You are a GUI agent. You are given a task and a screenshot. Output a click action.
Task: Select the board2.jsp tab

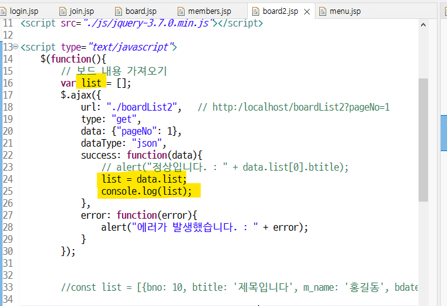280,11
